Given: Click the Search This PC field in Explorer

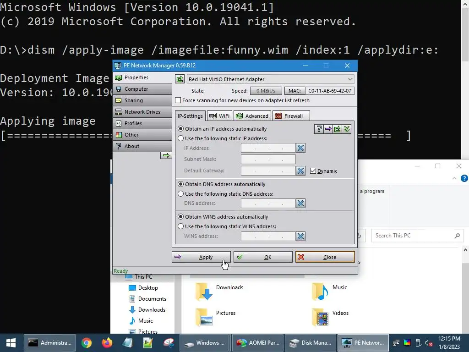Looking at the screenshot, I should (x=417, y=236).
